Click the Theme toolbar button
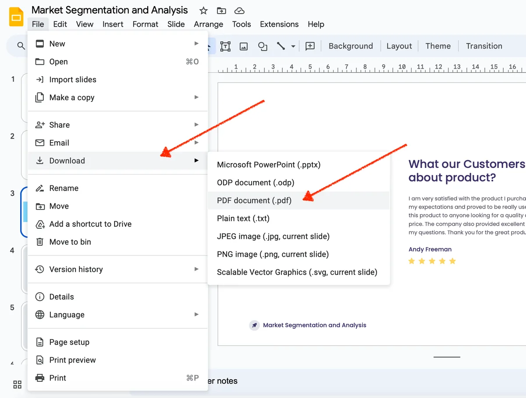This screenshot has height=398, width=526. click(x=438, y=46)
